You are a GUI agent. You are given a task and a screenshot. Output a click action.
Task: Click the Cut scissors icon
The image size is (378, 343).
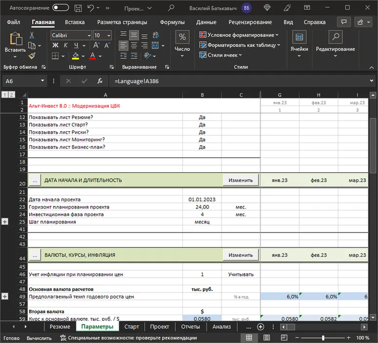click(32, 35)
